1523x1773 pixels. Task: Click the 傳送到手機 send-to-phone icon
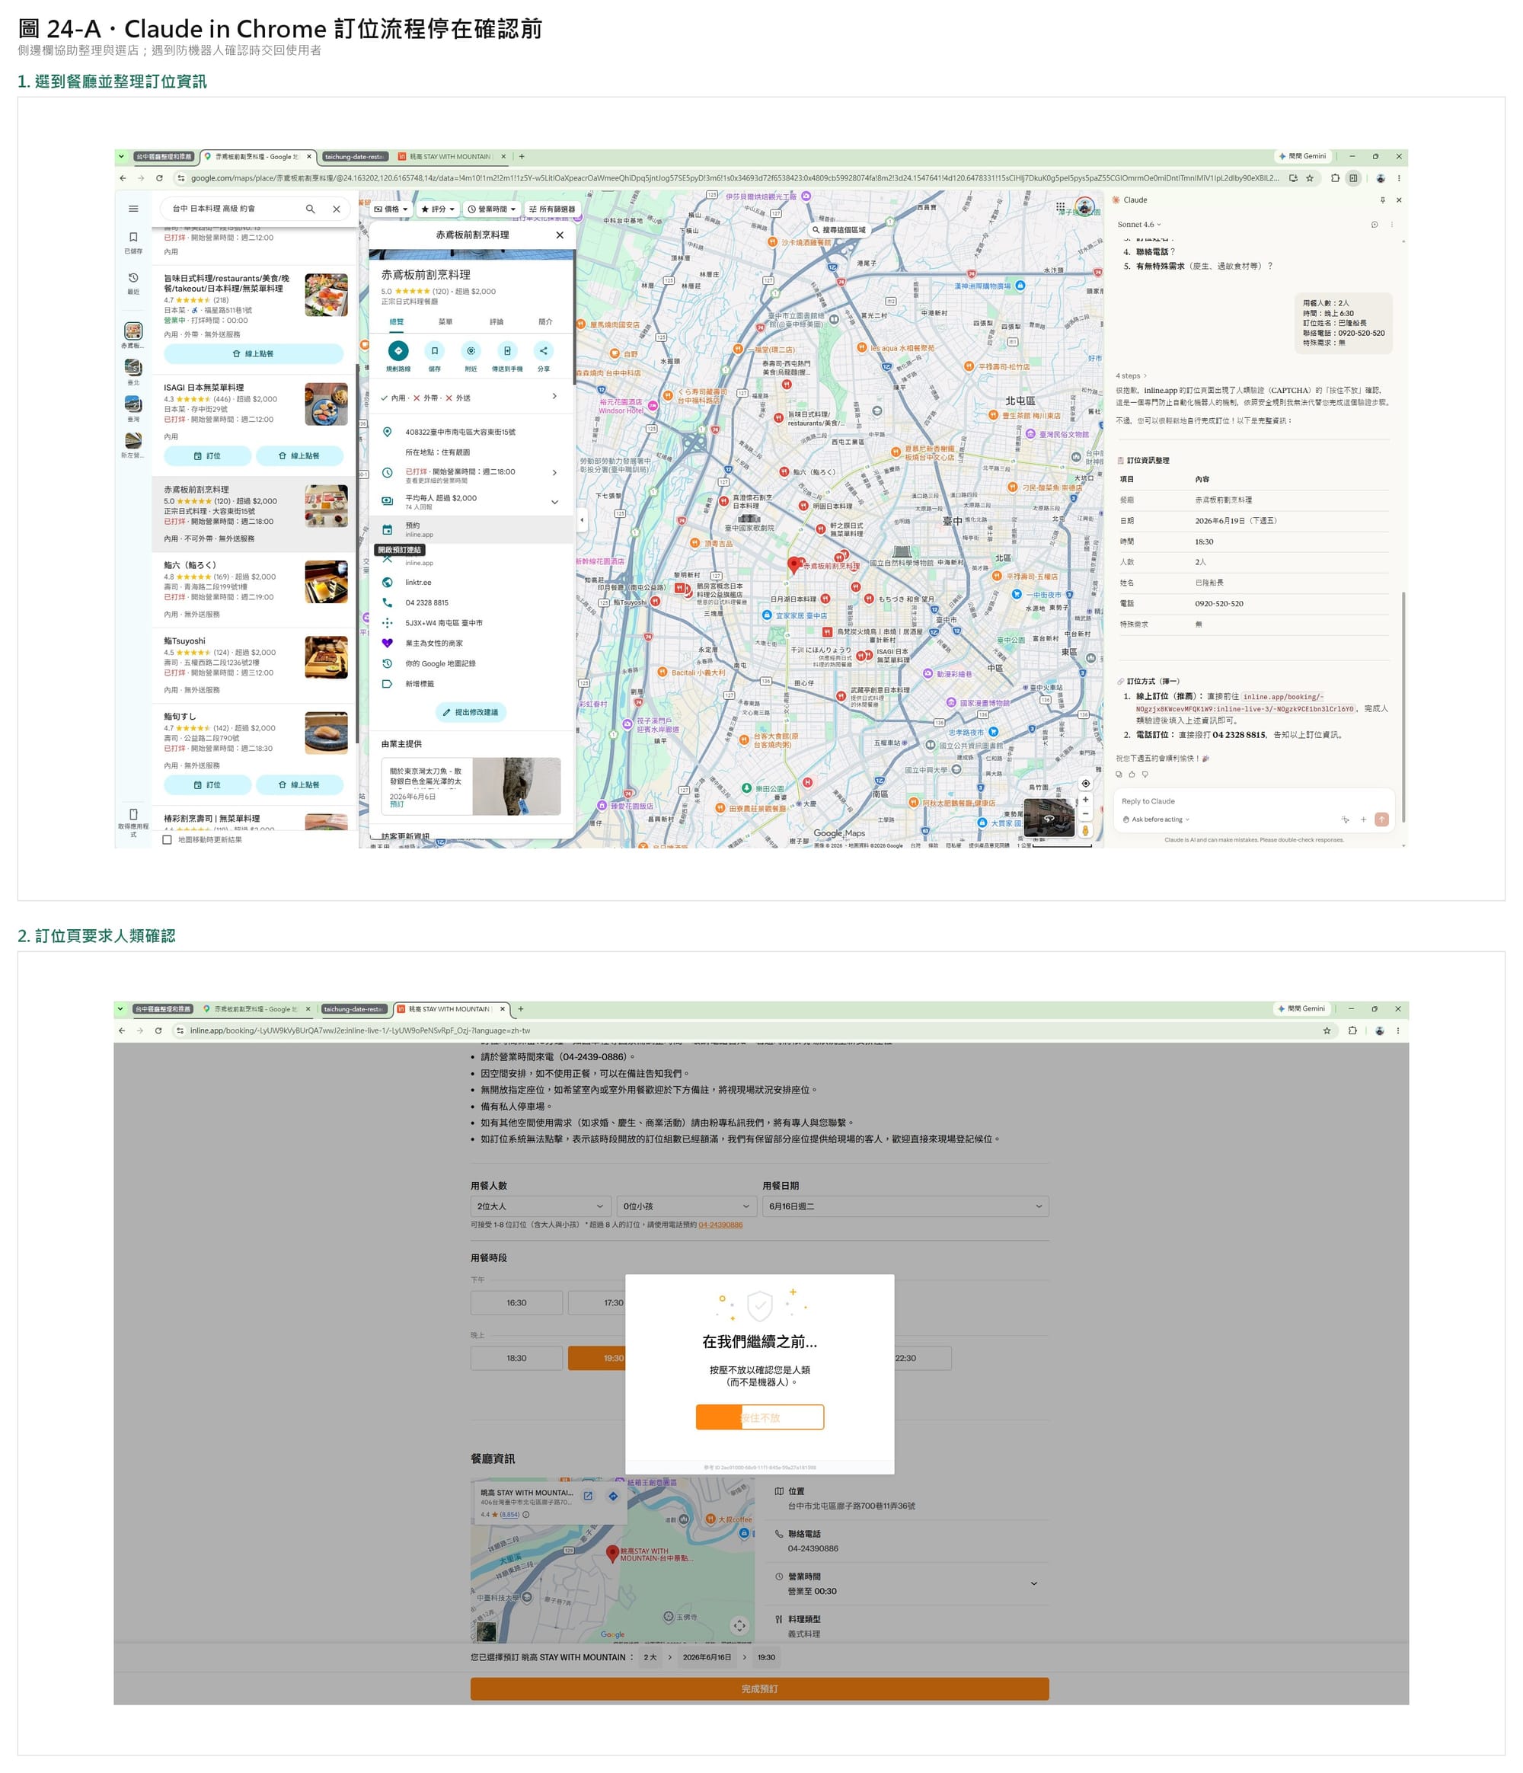click(x=507, y=351)
